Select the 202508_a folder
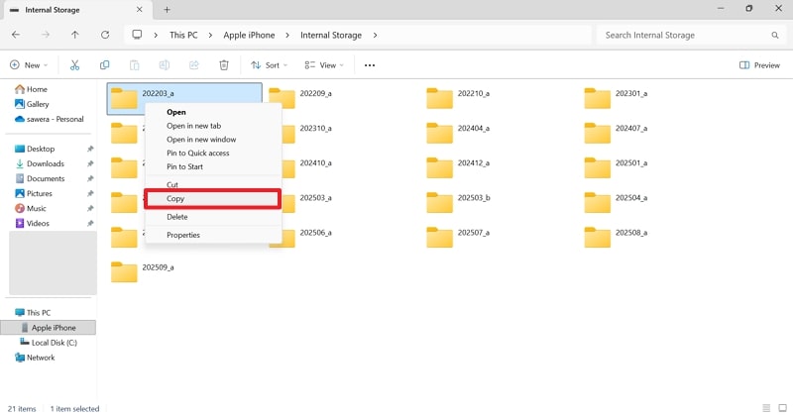 616,238
